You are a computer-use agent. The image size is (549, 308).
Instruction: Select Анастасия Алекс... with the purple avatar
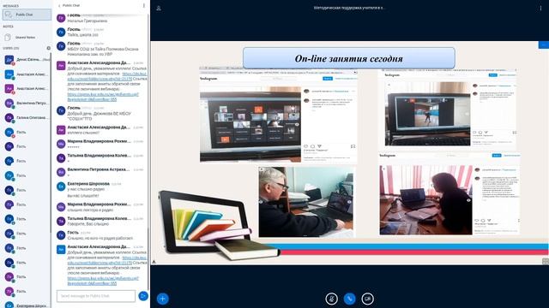[x=27, y=89]
